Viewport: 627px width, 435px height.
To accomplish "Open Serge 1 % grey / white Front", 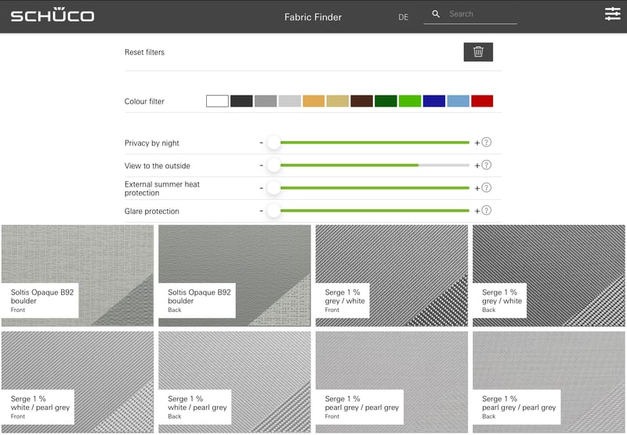I will click(x=392, y=275).
